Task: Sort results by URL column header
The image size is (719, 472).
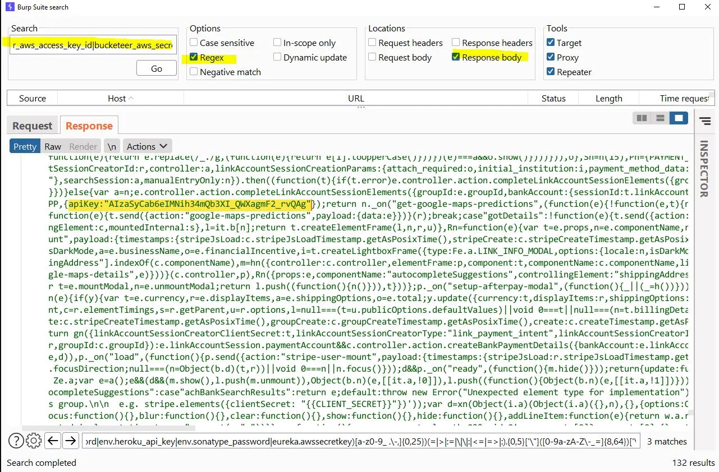Action: click(x=356, y=98)
